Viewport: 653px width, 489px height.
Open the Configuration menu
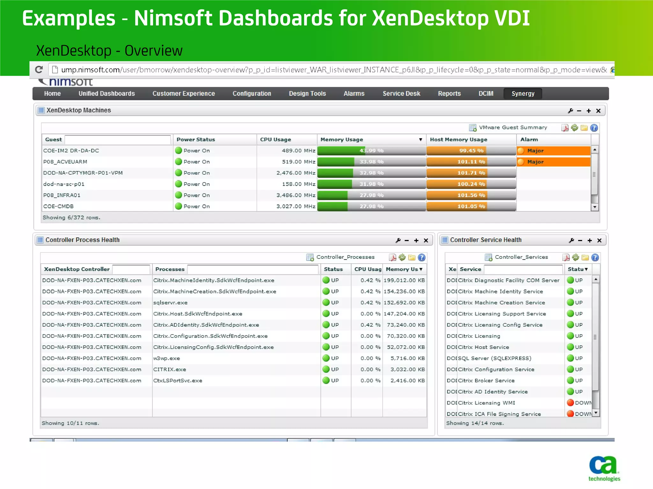252,94
